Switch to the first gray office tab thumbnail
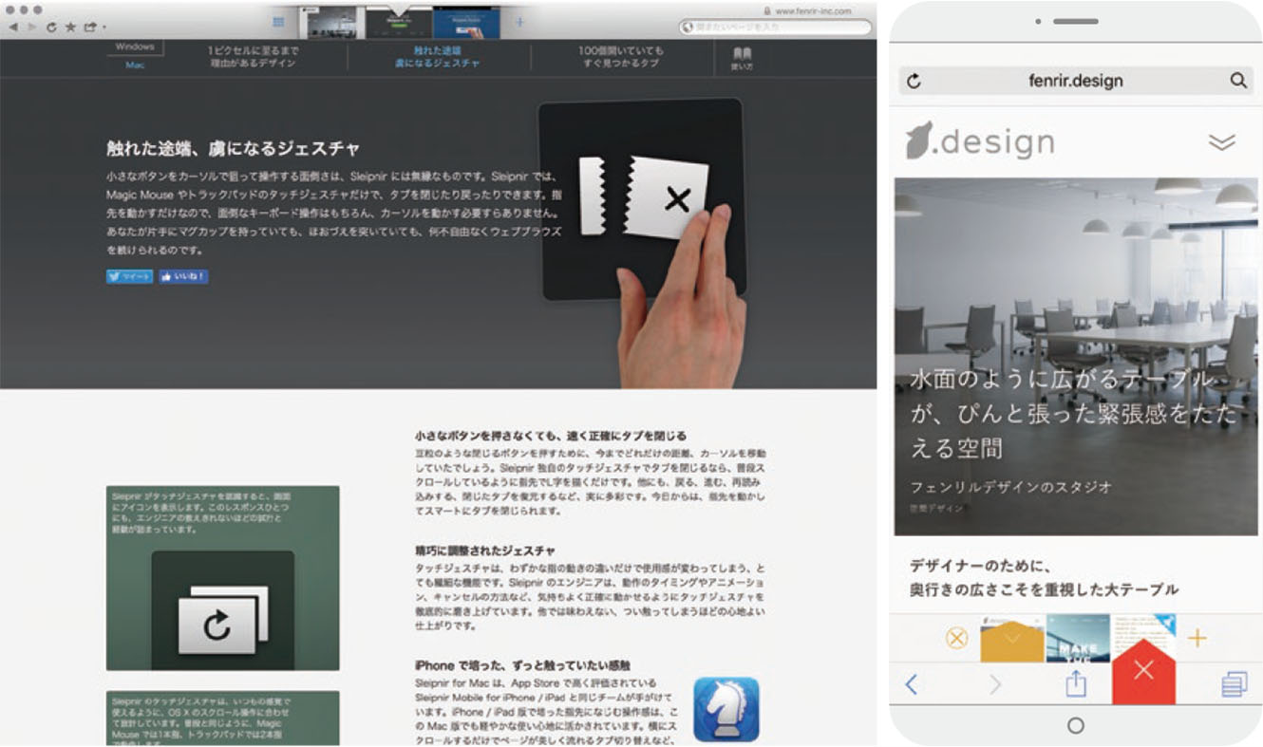This screenshot has width=1263, height=747. click(x=330, y=23)
